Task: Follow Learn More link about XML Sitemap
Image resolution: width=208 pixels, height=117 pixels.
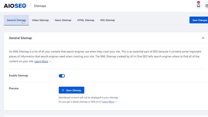Action: pyautogui.click(x=41, y=61)
